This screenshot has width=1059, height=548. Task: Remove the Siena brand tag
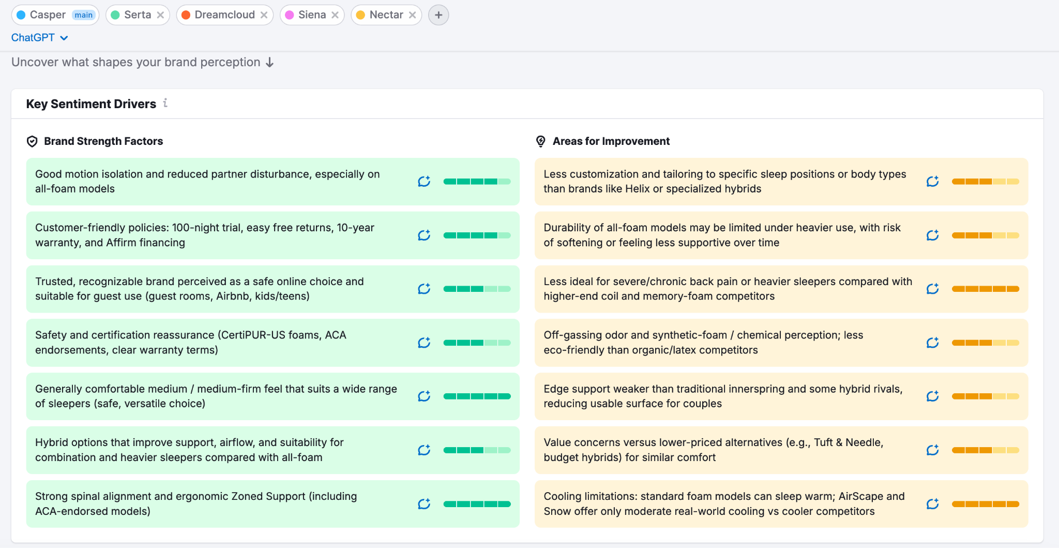pyautogui.click(x=335, y=15)
